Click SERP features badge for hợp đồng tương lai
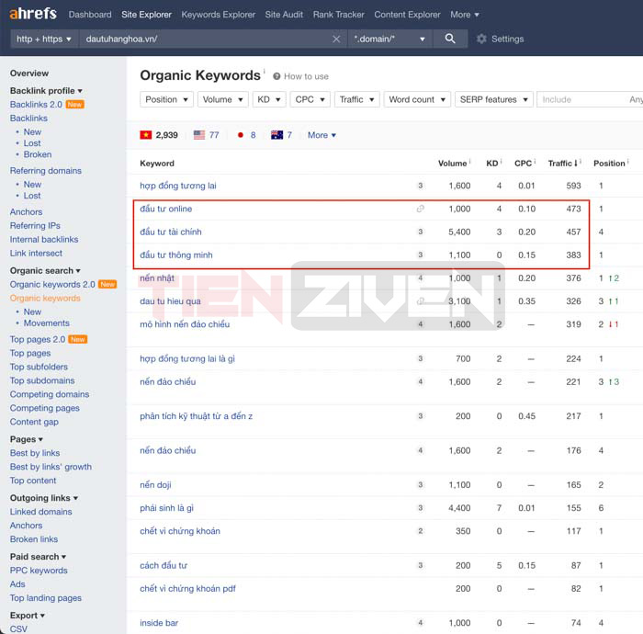 (421, 186)
